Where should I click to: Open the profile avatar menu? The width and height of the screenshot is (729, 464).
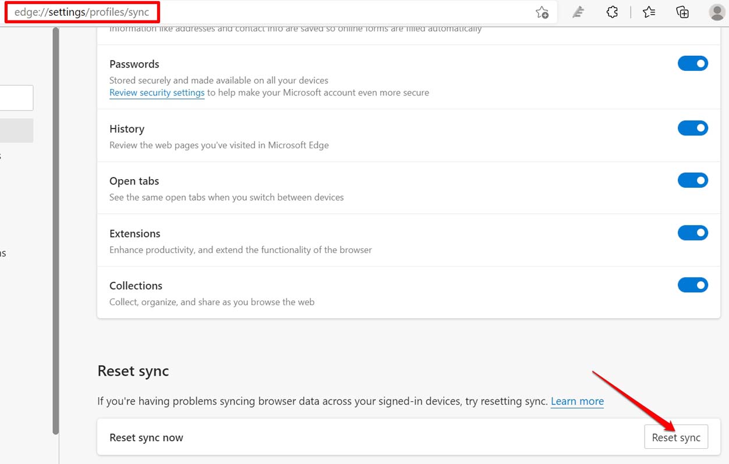[x=716, y=12]
